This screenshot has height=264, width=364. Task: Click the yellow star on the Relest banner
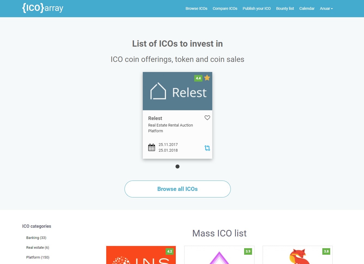pos(207,78)
